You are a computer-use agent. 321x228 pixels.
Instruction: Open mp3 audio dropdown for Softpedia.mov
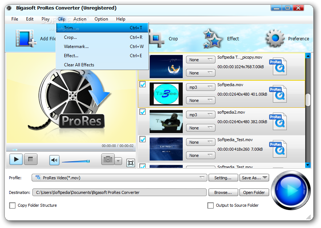201,87
